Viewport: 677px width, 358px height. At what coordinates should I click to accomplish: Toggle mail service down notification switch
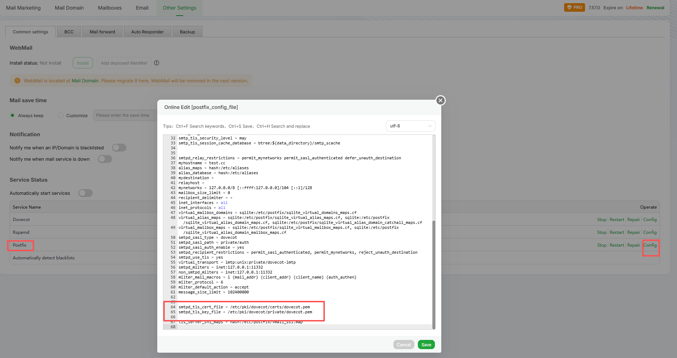point(105,159)
